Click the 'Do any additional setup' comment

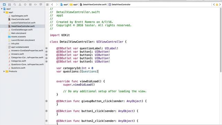point(105,91)
